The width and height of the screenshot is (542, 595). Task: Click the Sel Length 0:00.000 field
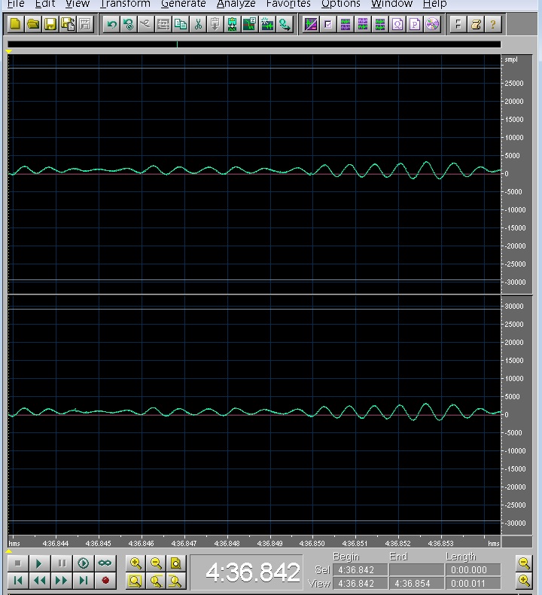click(x=473, y=570)
